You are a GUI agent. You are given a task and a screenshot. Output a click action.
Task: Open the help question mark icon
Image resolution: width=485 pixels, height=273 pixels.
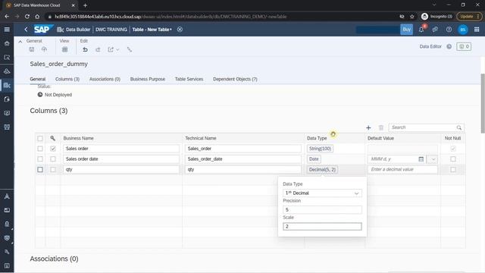pos(449,30)
